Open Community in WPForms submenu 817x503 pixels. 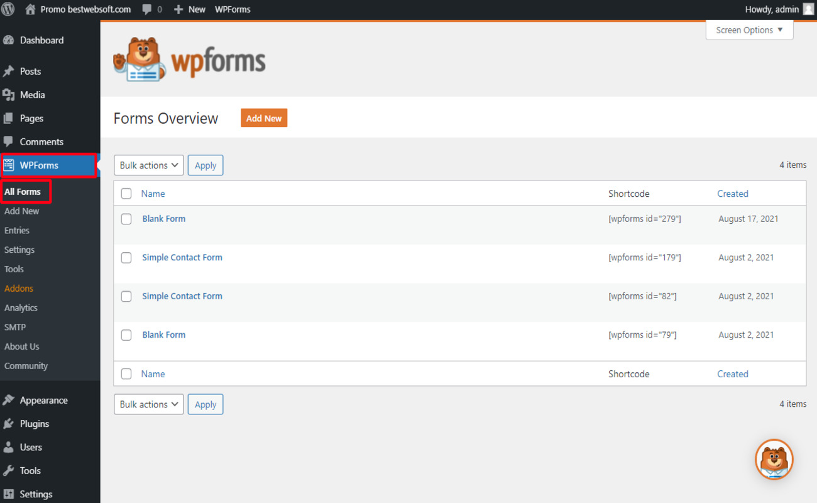tap(26, 366)
